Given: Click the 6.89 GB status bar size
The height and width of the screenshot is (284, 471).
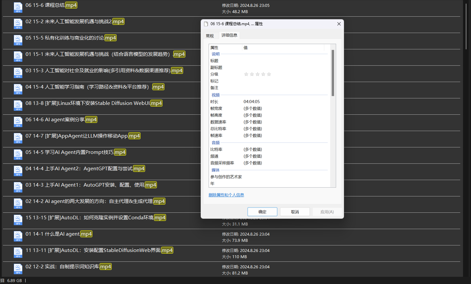Looking at the screenshot, I should (14, 281).
